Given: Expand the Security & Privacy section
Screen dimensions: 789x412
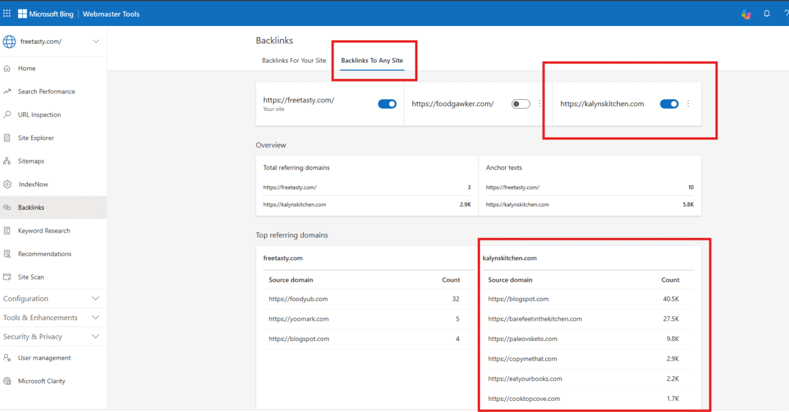Looking at the screenshot, I should click(x=53, y=337).
